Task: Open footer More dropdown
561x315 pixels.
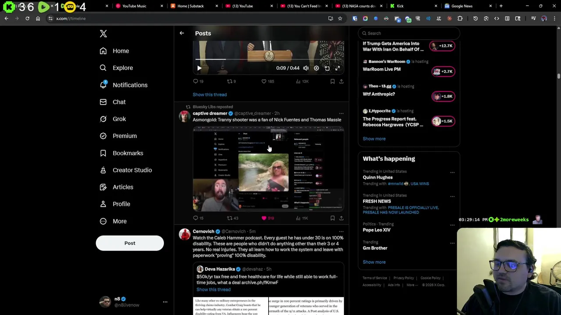Action: click(x=412, y=285)
